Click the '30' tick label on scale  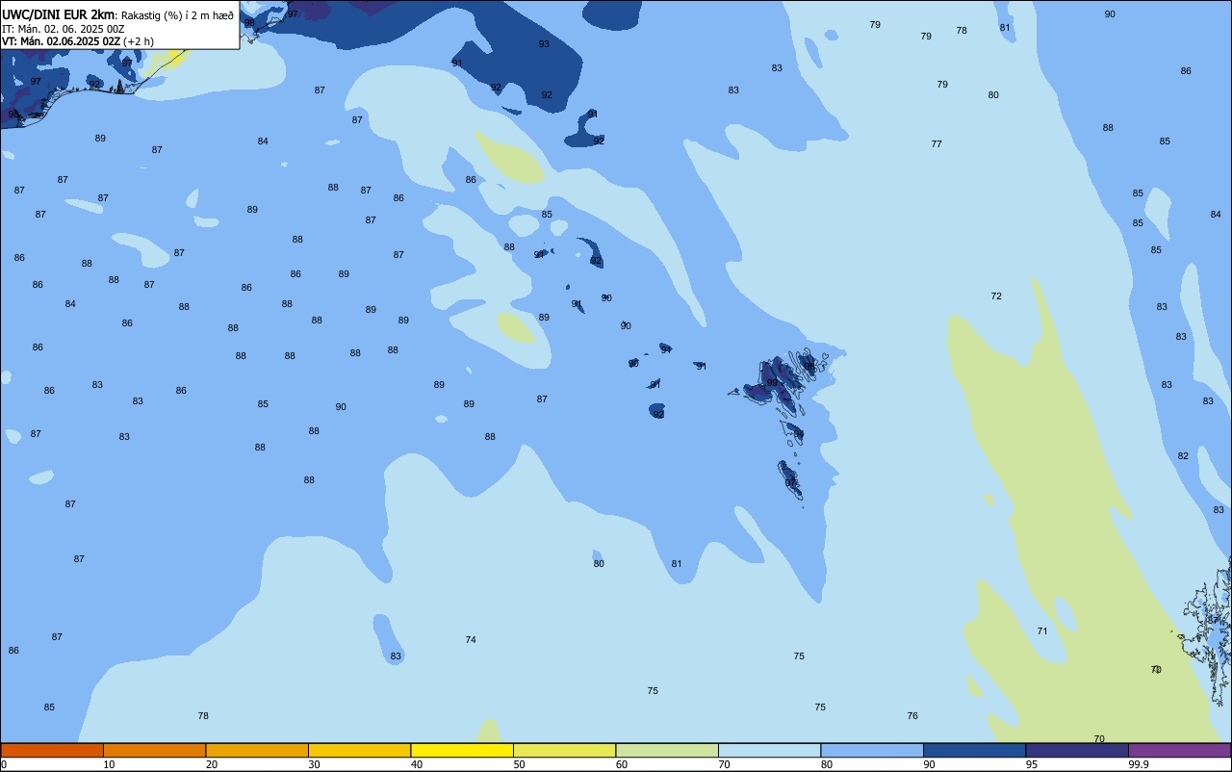[x=314, y=764]
